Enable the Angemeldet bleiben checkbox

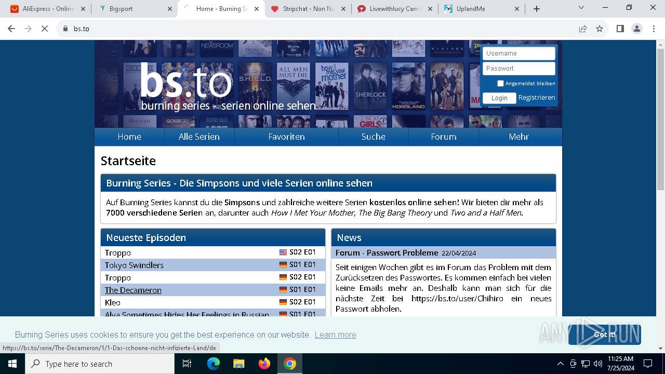point(500,84)
